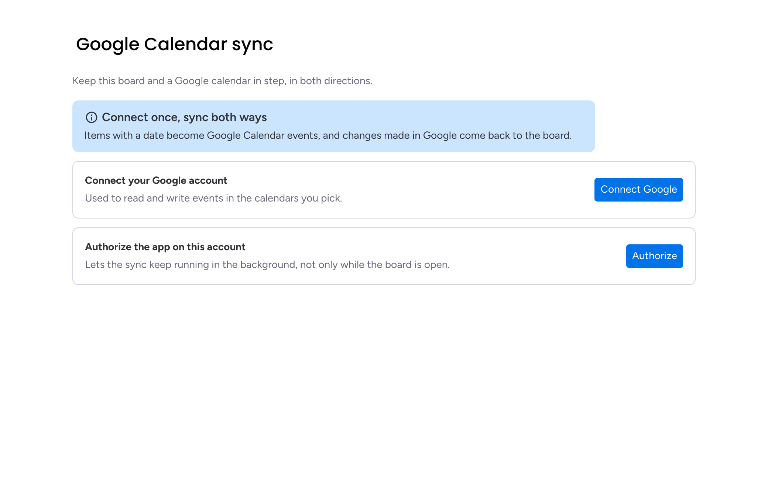Click the 'Google Calendar sync' page title
Viewport: 768px width, 502px height.
[x=174, y=44]
